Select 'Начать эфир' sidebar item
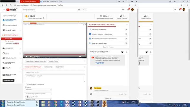The height and width of the screenshot is (107, 190). point(12,39)
